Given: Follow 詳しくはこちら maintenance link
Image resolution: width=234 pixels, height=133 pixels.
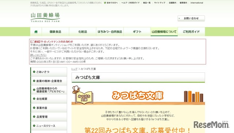Looking at the screenshot, I should coord(38,55).
